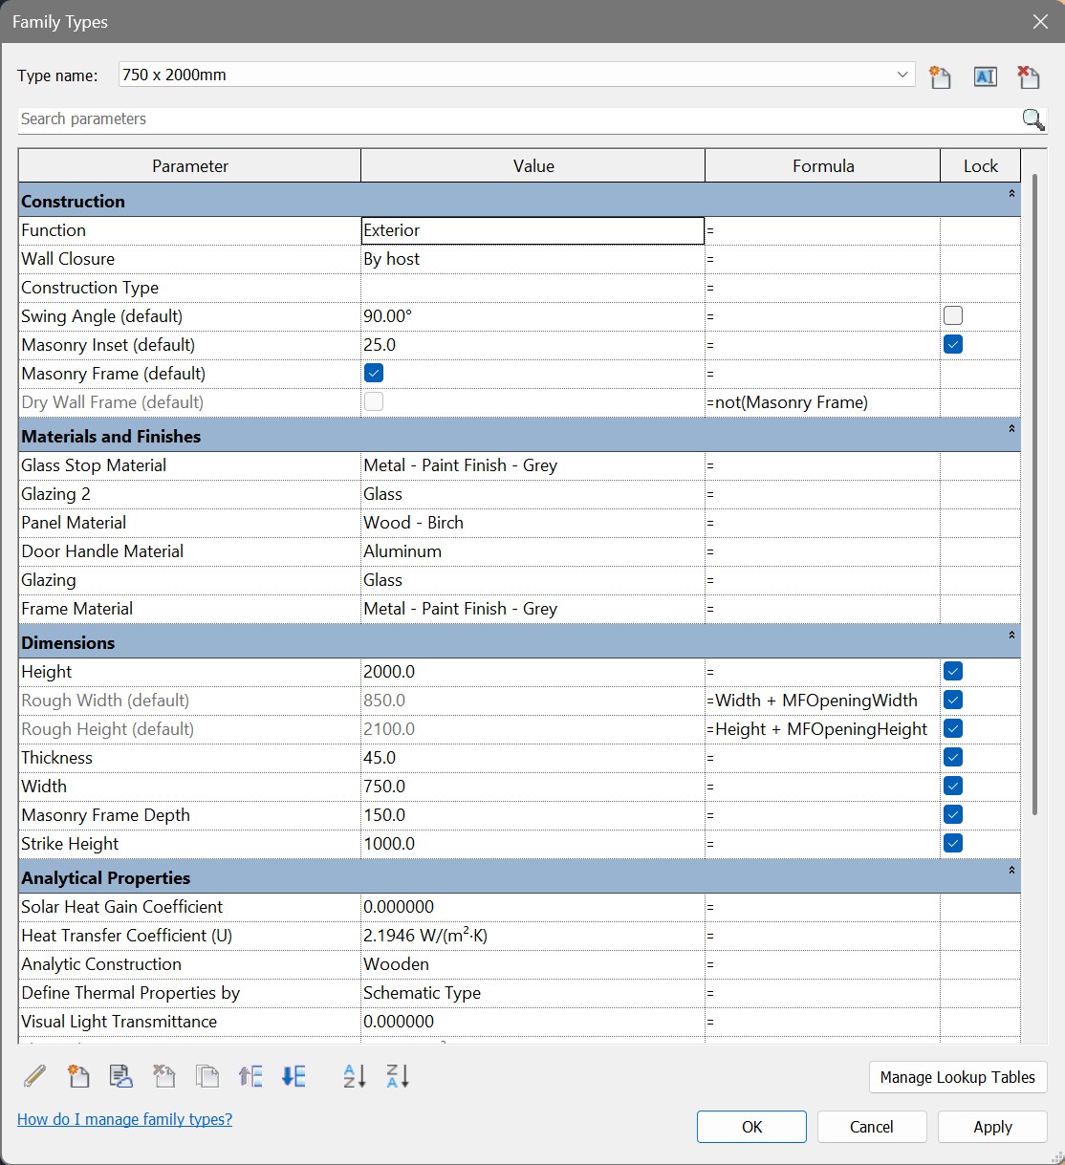The image size is (1065, 1165).
Task: Click the Door Handle Material value 'Aluminum'
Action: click(532, 551)
